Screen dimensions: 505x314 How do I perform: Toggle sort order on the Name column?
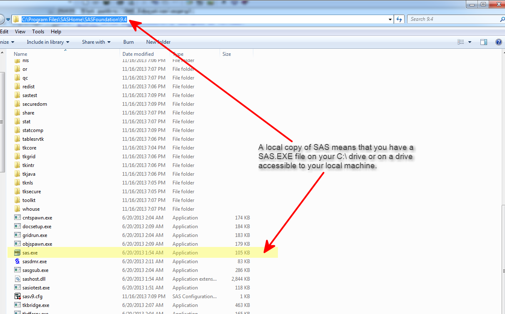20,54
